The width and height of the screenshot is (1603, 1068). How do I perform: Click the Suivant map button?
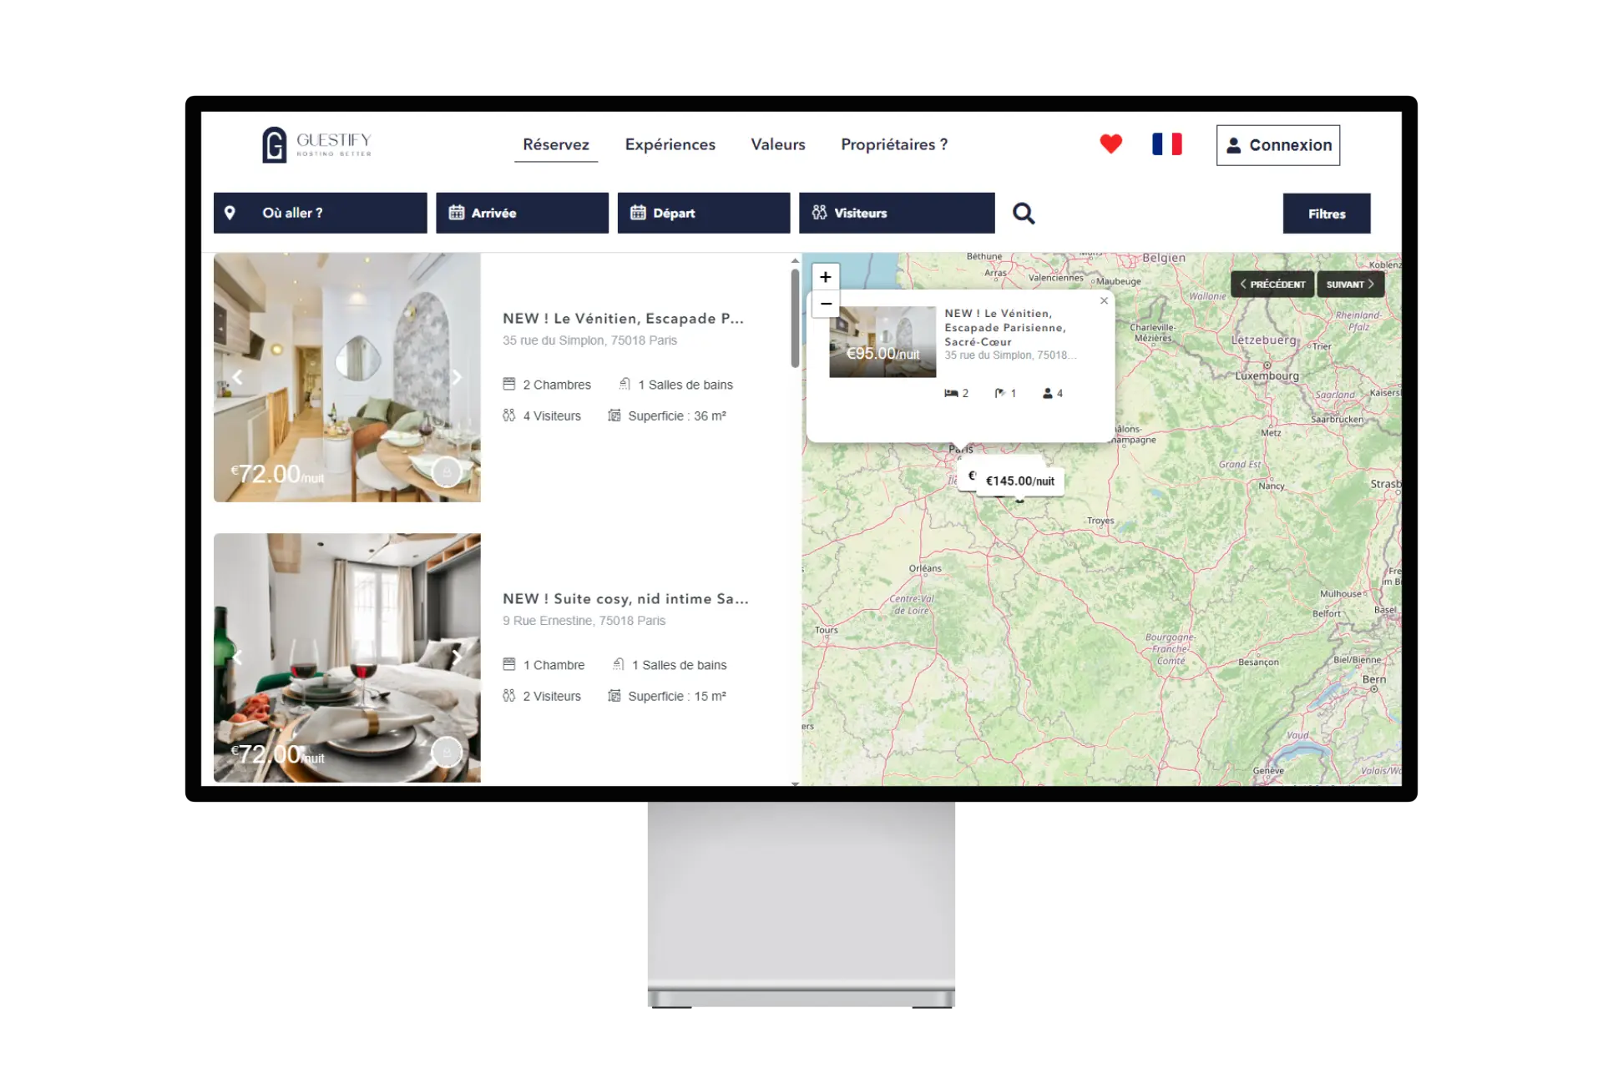pyautogui.click(x=1349, y=285)
